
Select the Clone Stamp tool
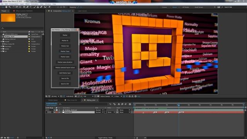(x=38, y=7)
